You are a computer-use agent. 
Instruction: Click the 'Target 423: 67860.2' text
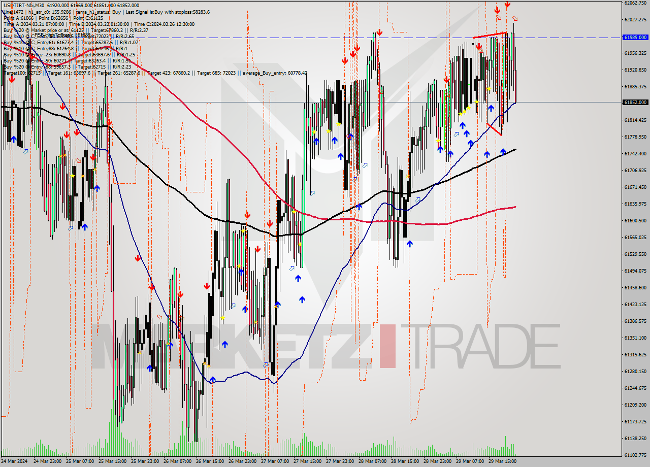[x=169, y=73]
